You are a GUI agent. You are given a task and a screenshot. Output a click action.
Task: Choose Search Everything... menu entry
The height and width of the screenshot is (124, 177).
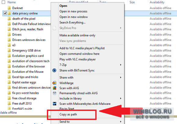tap(72, 23)
